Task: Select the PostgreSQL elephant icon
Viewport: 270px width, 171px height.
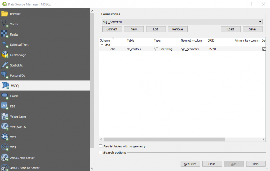Action: pos(5,75)
